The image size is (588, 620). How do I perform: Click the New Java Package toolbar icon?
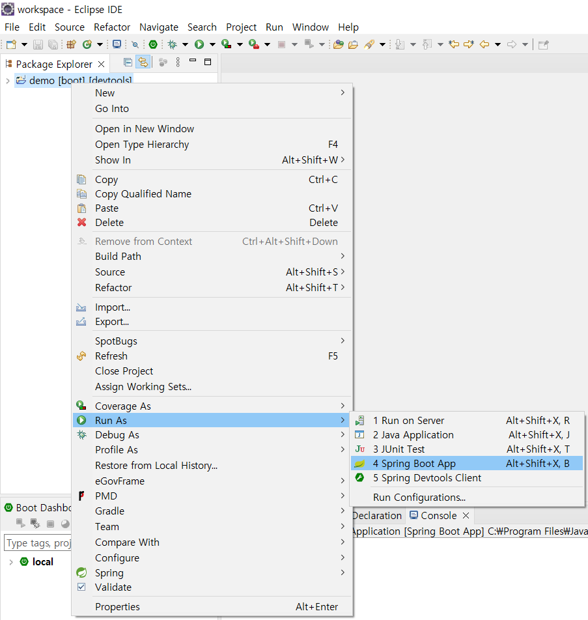71,44
